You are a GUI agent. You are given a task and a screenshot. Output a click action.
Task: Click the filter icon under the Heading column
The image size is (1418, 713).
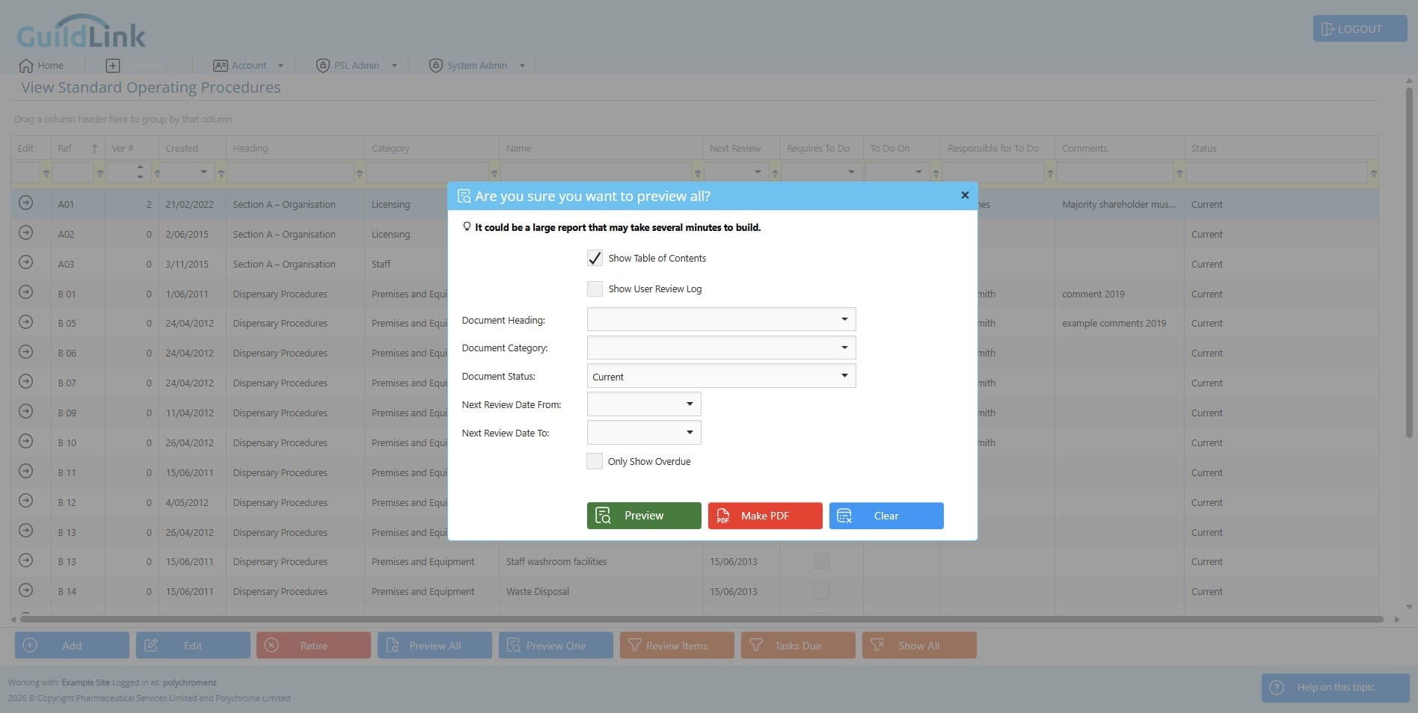[x=359, y=173]
